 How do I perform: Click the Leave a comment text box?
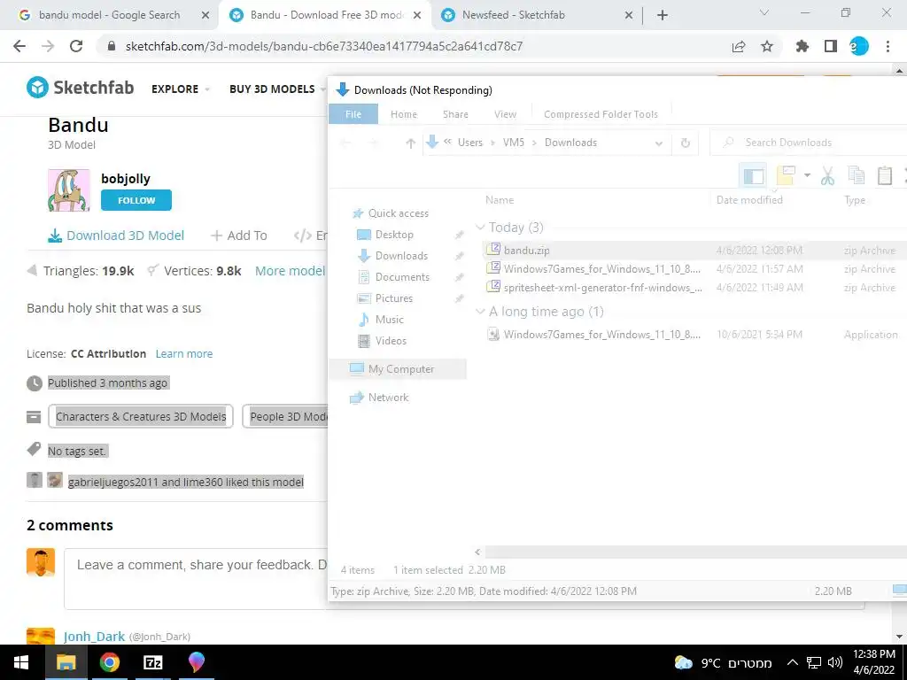click(x=196, y=578)
